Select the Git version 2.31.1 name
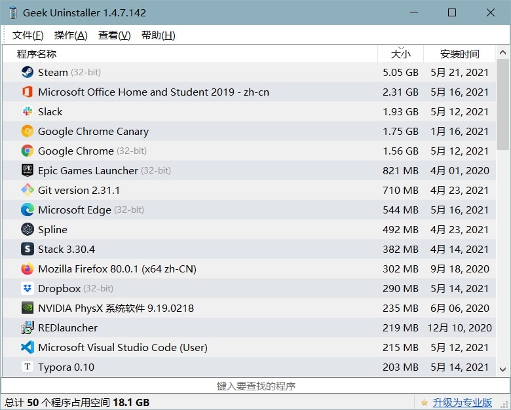 pos(79,190)
